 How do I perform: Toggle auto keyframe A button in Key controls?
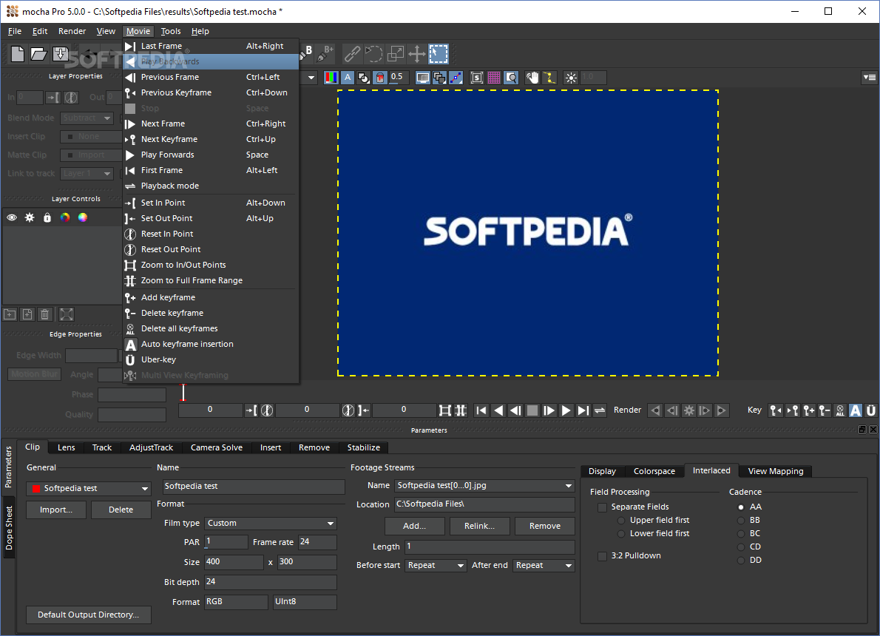[x=856, y=410]
